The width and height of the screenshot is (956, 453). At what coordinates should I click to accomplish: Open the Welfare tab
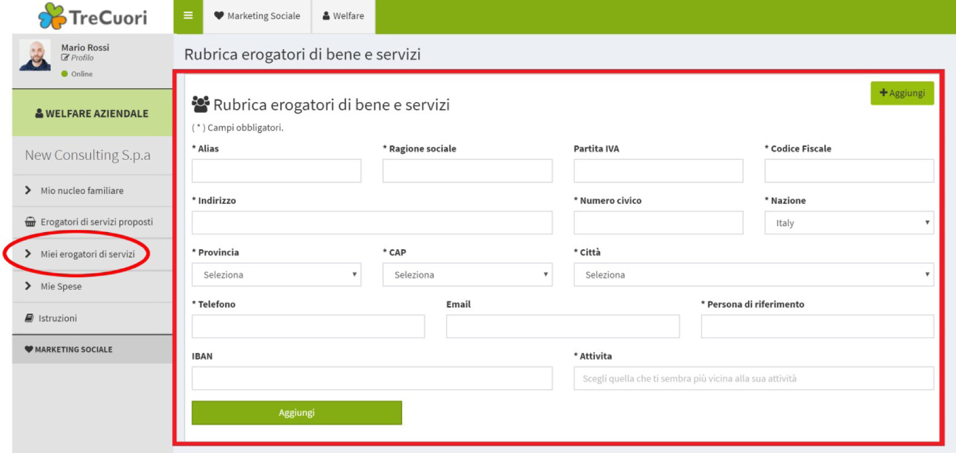[x=343, y=16]
